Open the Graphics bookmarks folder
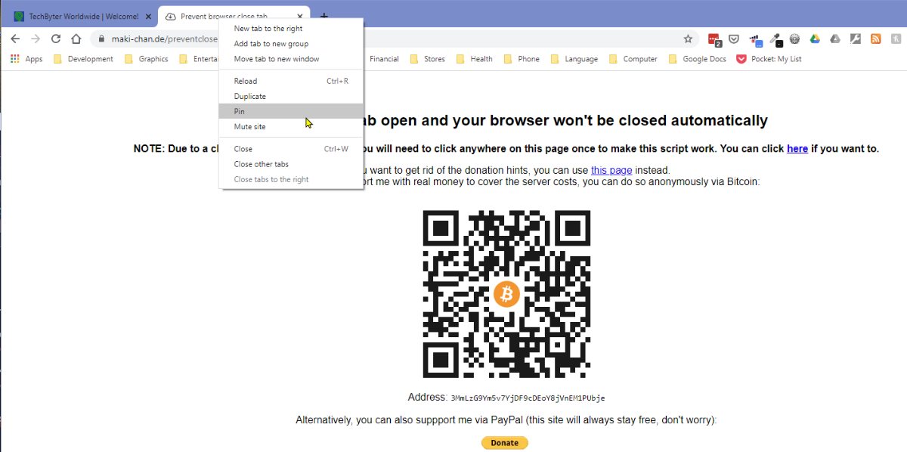The image size is (907, 452). (146, 59)
